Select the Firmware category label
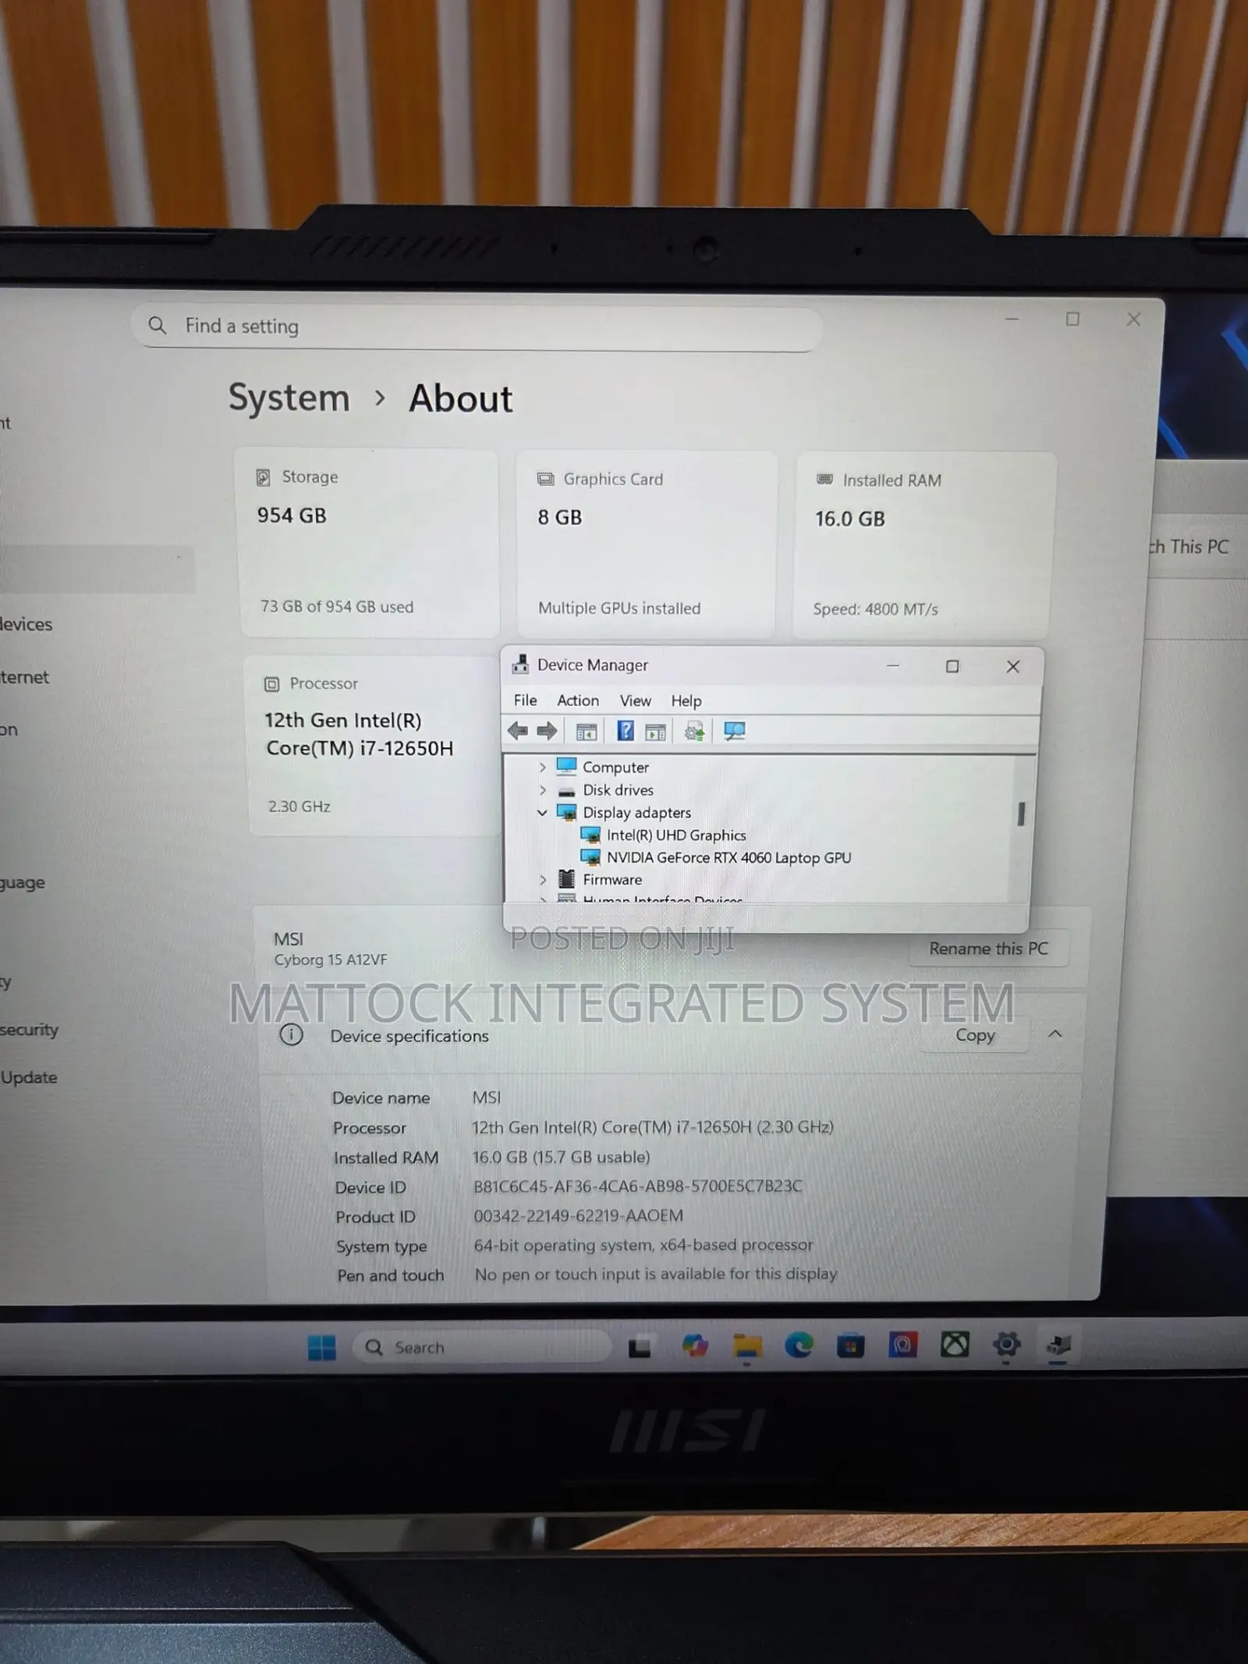1248x1664 pixels. tap(612, 880)
